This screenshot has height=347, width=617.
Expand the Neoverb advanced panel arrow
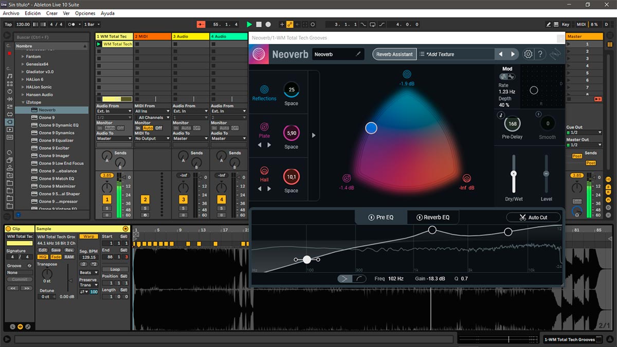click(x=314, y=136)
